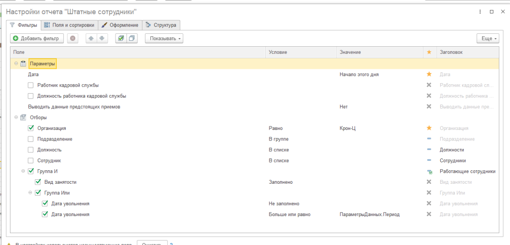Open the Еще menu button
This screenshot has height=245, width=510.
pos(487,38)
